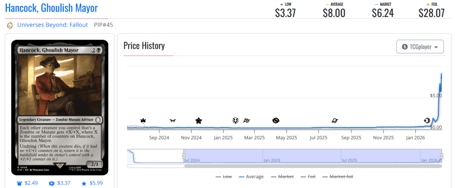Open the TCGplayer price source dropdown
The image size is (455, 188).
point(420,47)
